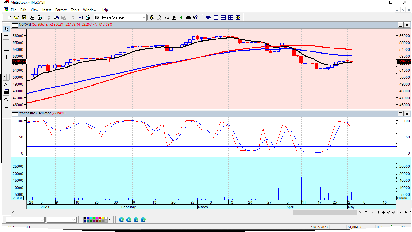Open a file using the Open folder icon
The height and width of the screenshot is (232, 412).
pyautogui.click(x=17, y=18)
